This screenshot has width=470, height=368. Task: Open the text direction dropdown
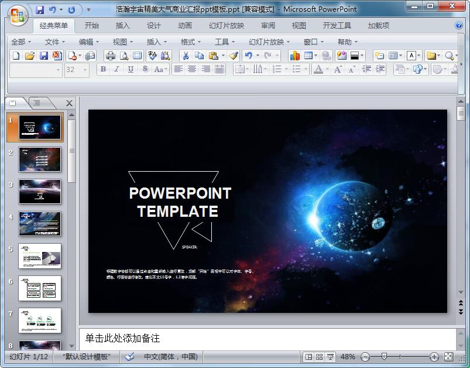(x=260, y=69)
